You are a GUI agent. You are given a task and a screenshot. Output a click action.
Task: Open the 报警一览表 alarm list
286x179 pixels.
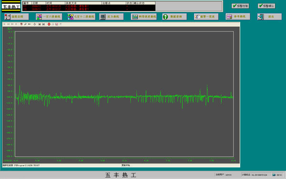(206, 17)
